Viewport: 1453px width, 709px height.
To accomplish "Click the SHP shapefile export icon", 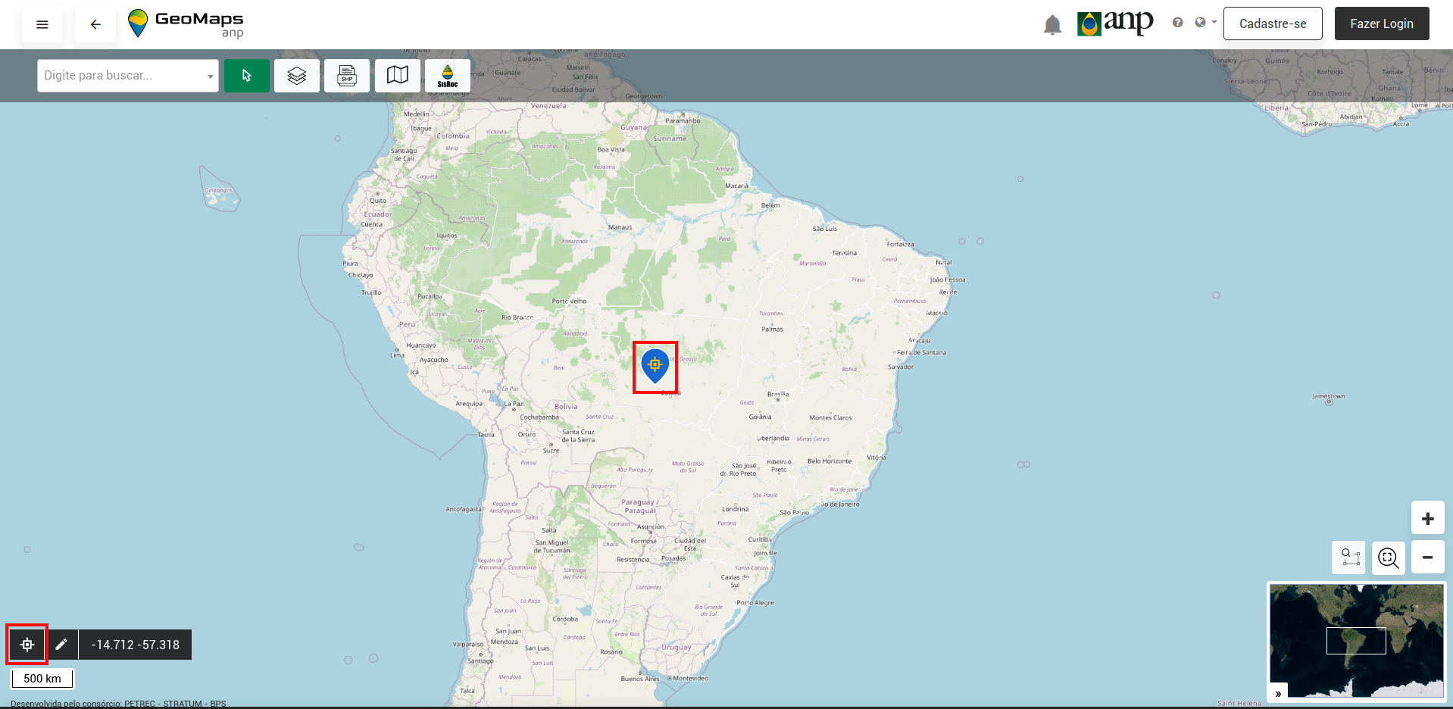I will [x=347, y=76].
